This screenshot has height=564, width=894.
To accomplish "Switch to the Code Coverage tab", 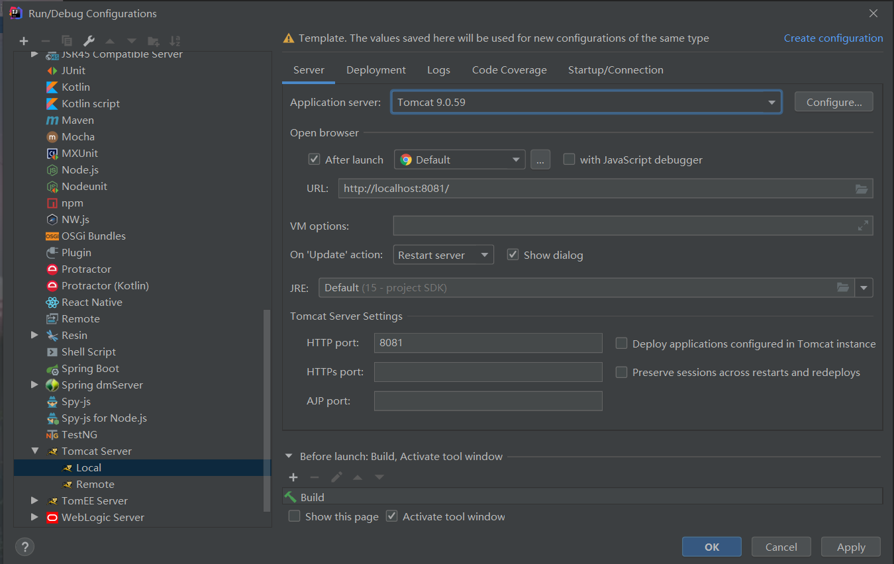I will tap(509, 70).
